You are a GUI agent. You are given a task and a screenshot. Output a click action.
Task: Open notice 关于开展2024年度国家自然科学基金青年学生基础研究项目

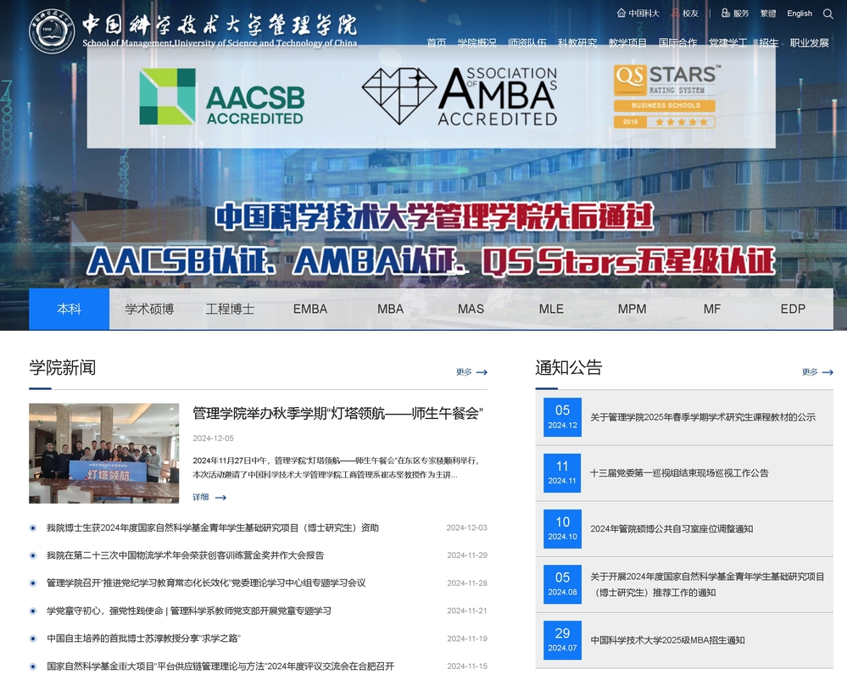coord(707,584)
